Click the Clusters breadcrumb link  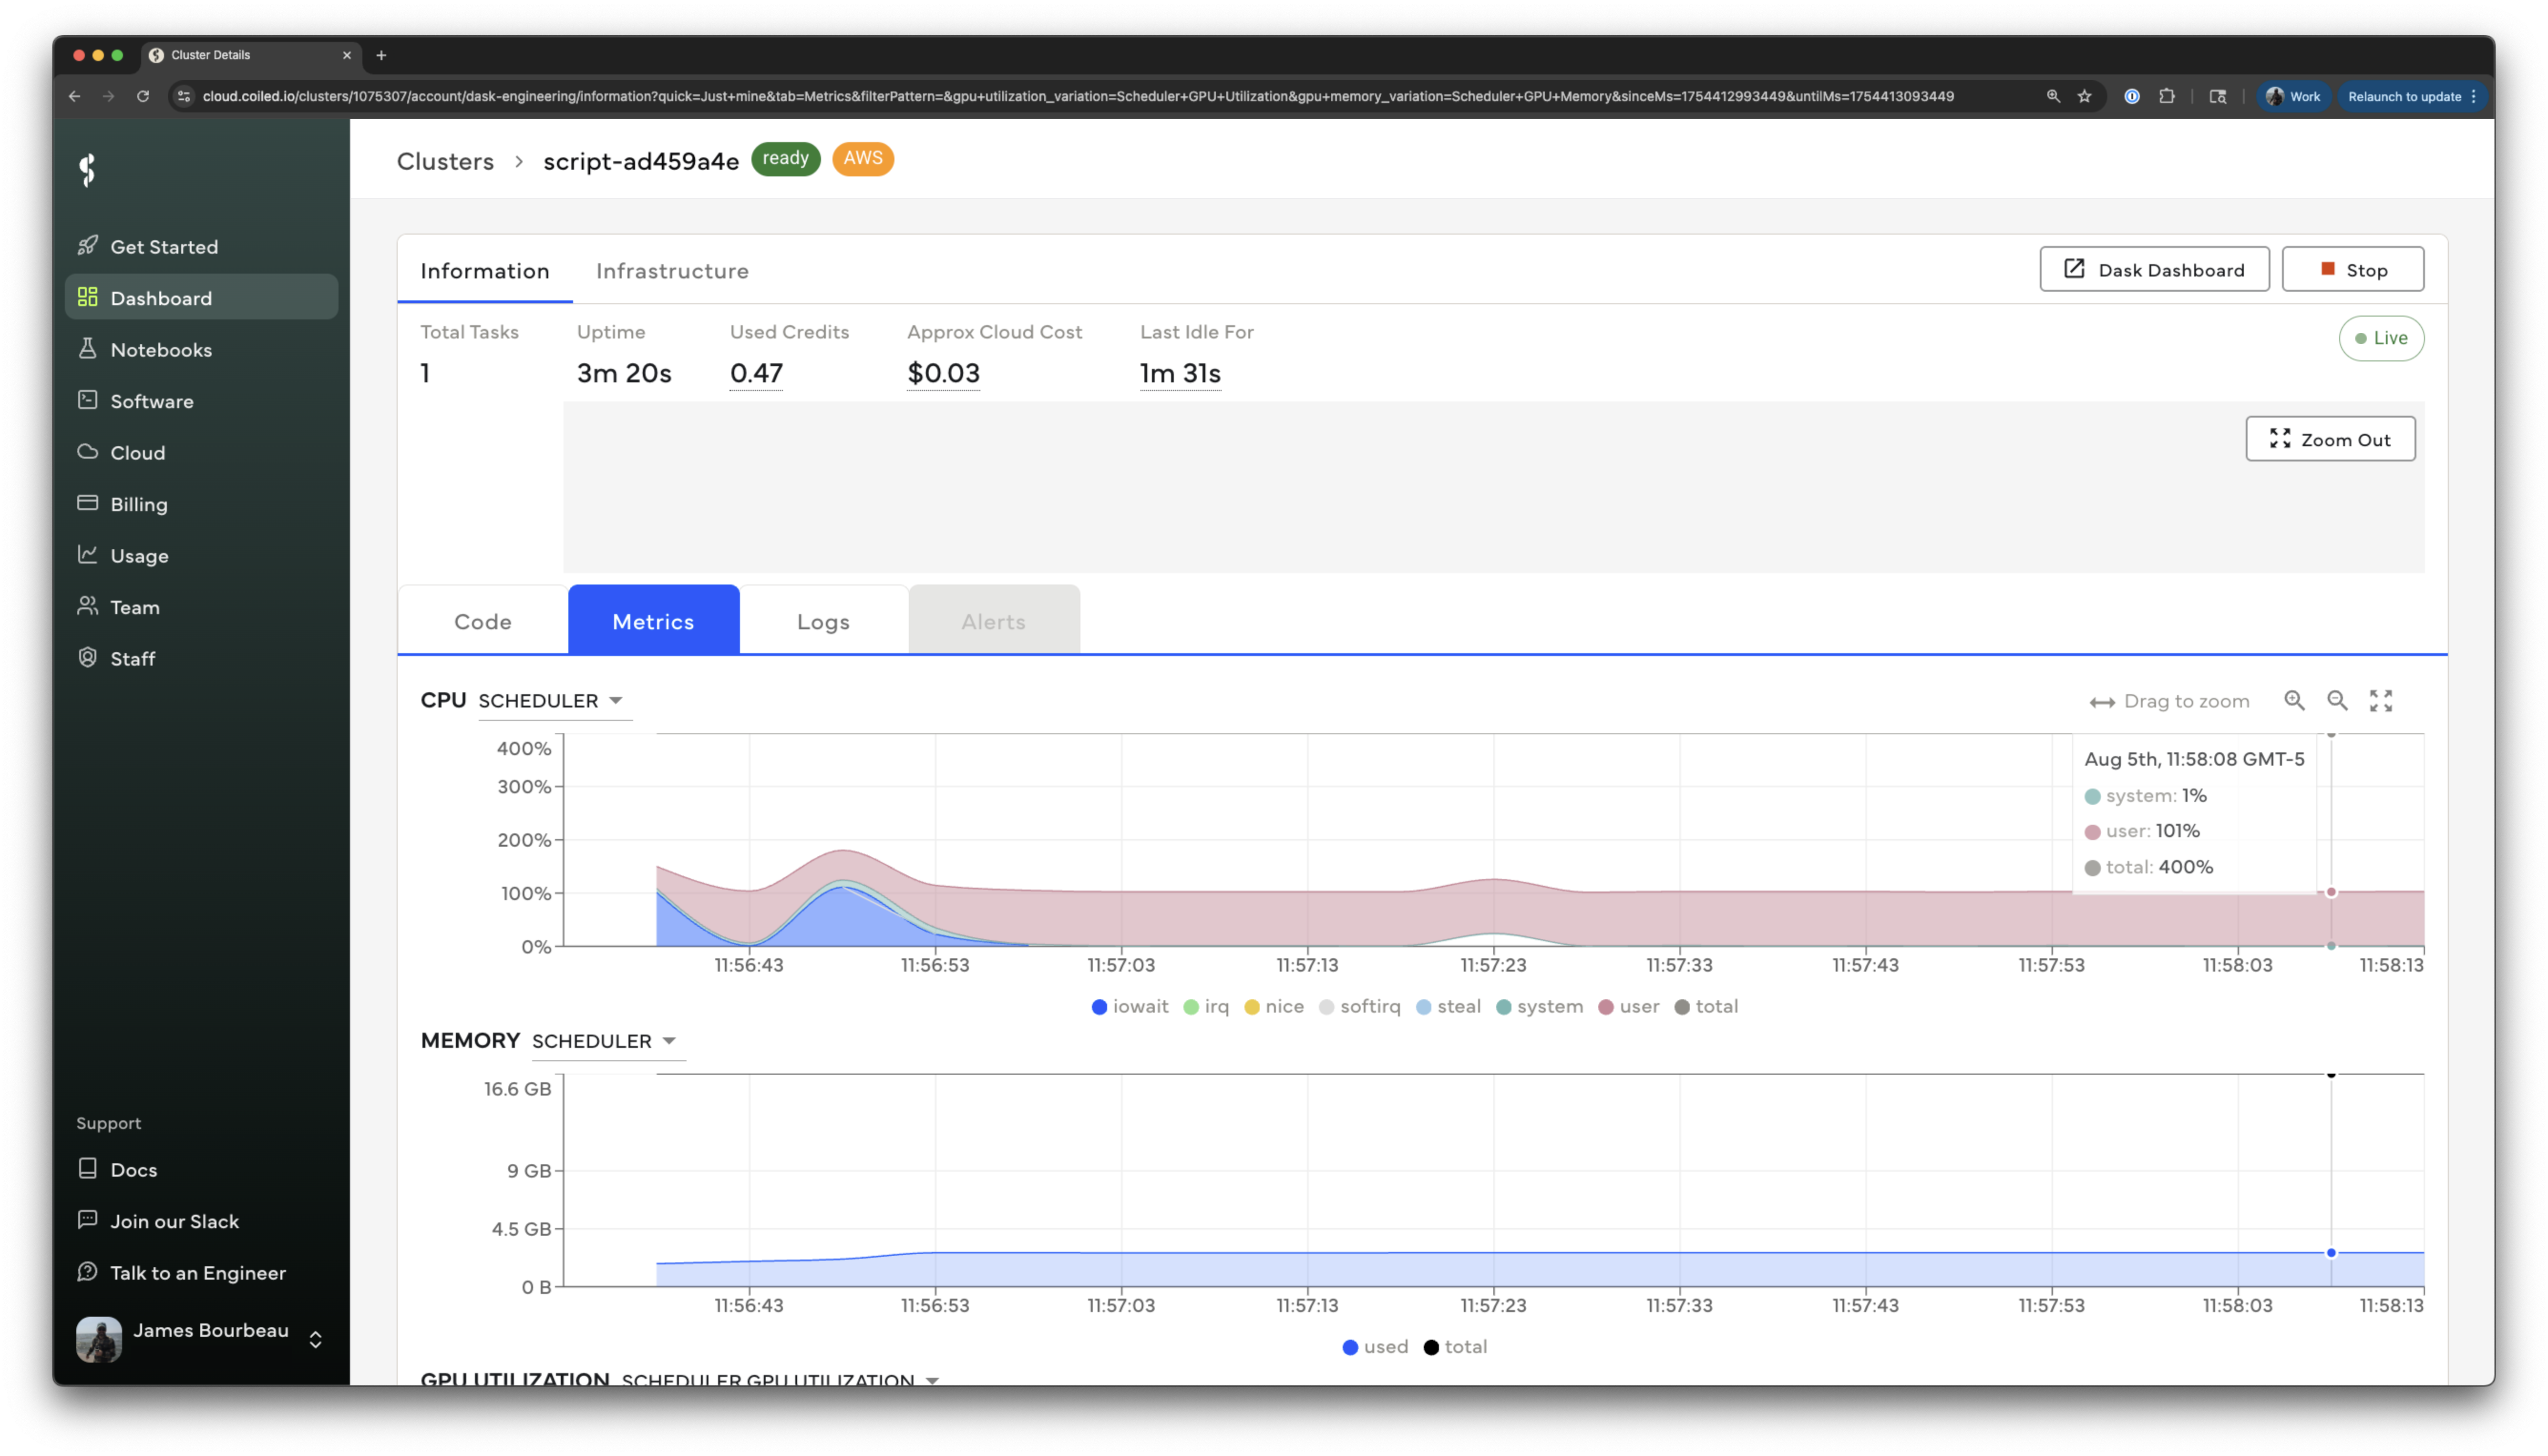click(445, 161)
